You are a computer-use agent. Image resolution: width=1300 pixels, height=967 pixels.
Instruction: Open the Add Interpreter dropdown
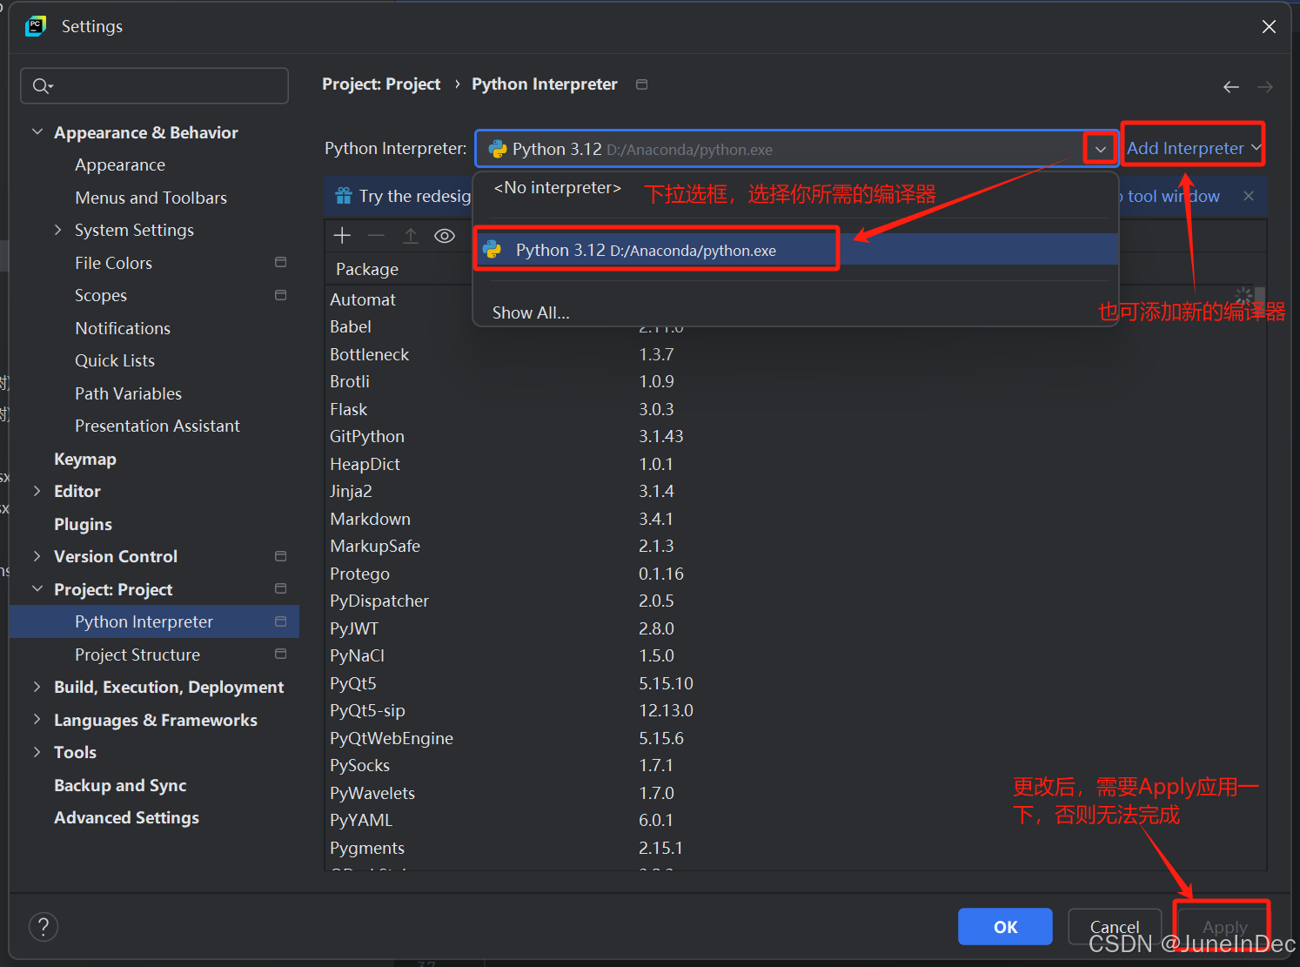1193,148
